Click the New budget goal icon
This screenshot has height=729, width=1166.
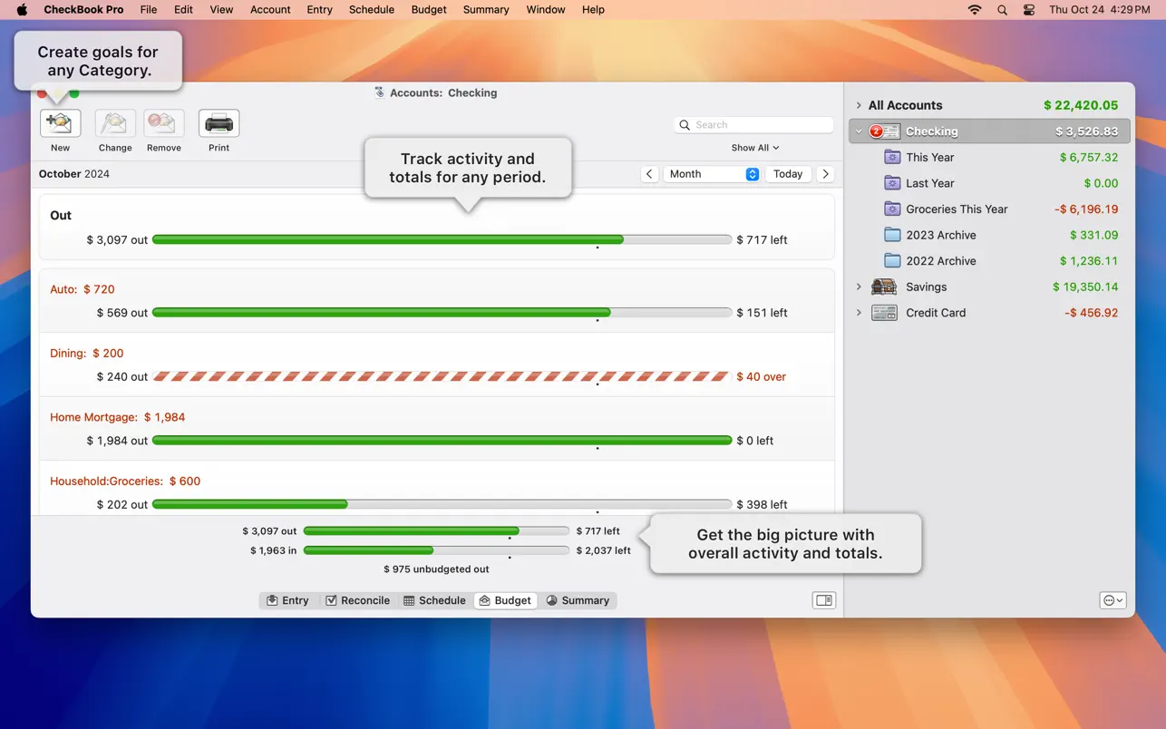(60, 123)
